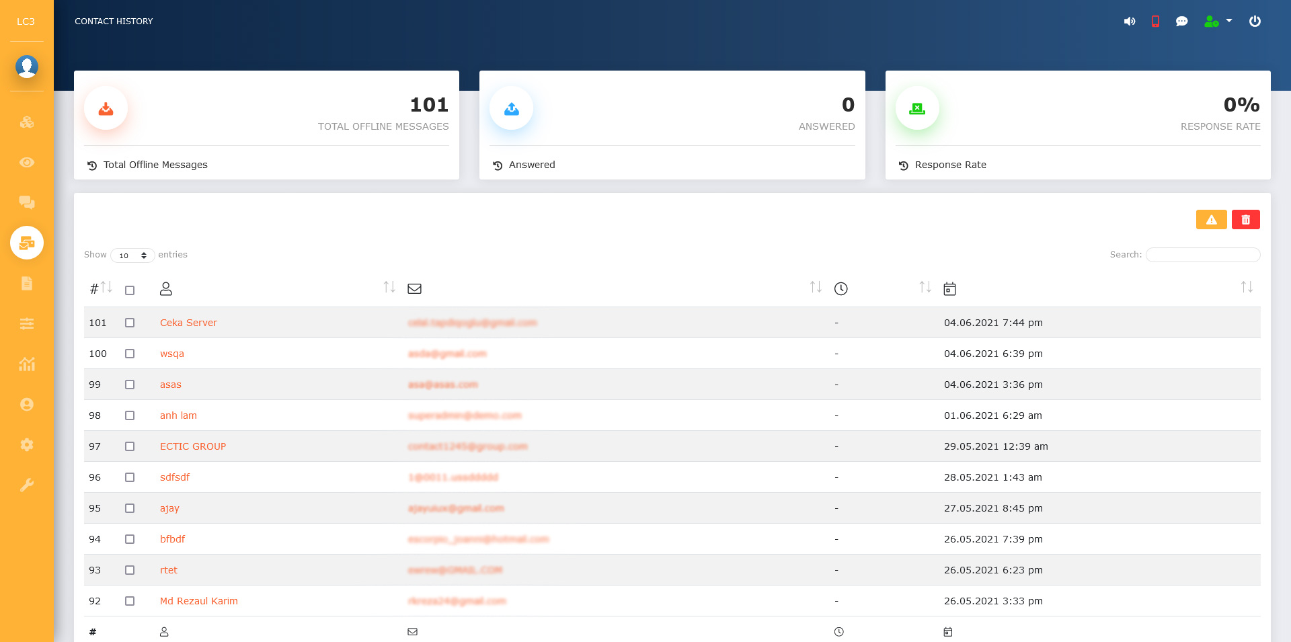
Task: Click the orange warning triangle button
Action: pyautogui.click(x=1211, y=220)
